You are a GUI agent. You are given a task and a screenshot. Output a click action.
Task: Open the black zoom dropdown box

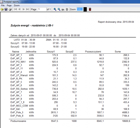[x=85, y=9]
